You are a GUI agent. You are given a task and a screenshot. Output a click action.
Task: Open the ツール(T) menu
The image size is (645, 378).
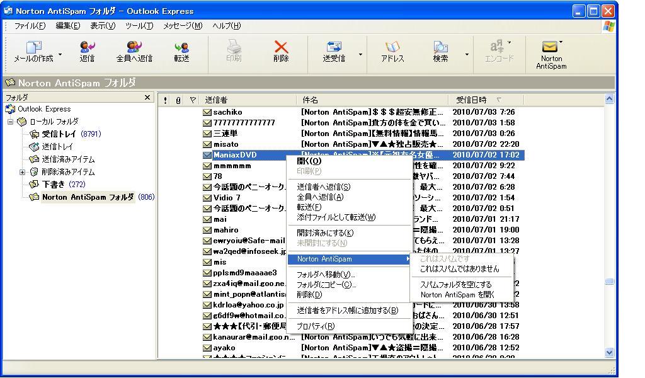[139, 26]
